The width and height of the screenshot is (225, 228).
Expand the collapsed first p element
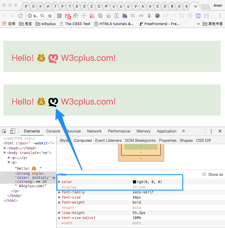(x=9, y=158)
